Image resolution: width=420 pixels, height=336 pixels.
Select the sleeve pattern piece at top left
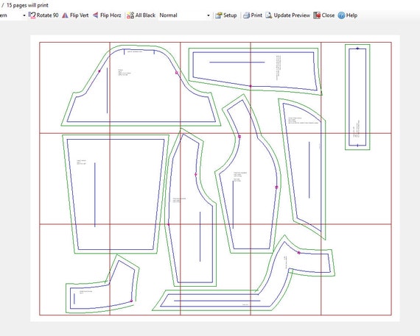click(141, 85)
